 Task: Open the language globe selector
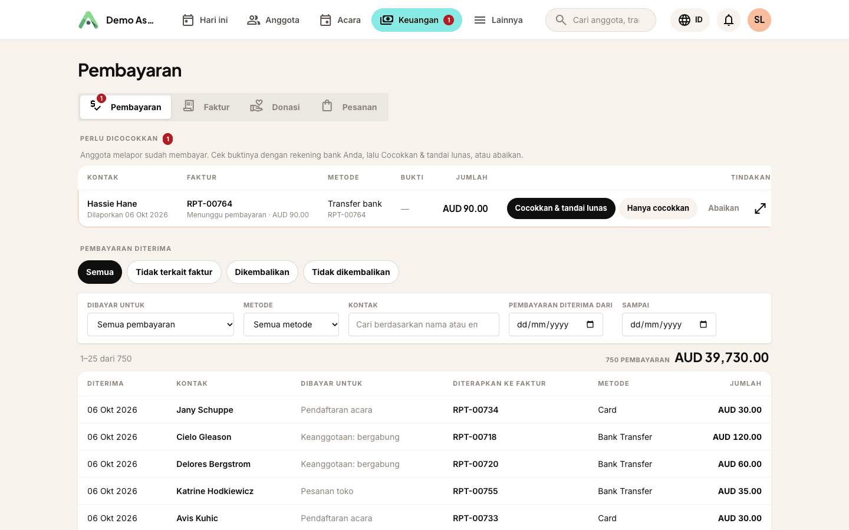click(690, 20)
